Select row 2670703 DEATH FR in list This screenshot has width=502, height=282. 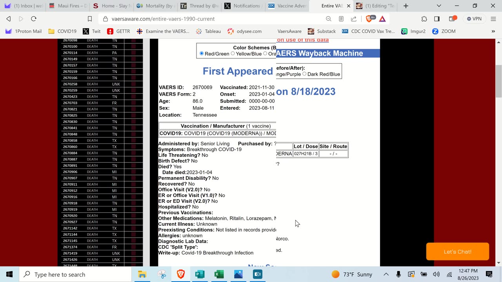tap(102, 103)
